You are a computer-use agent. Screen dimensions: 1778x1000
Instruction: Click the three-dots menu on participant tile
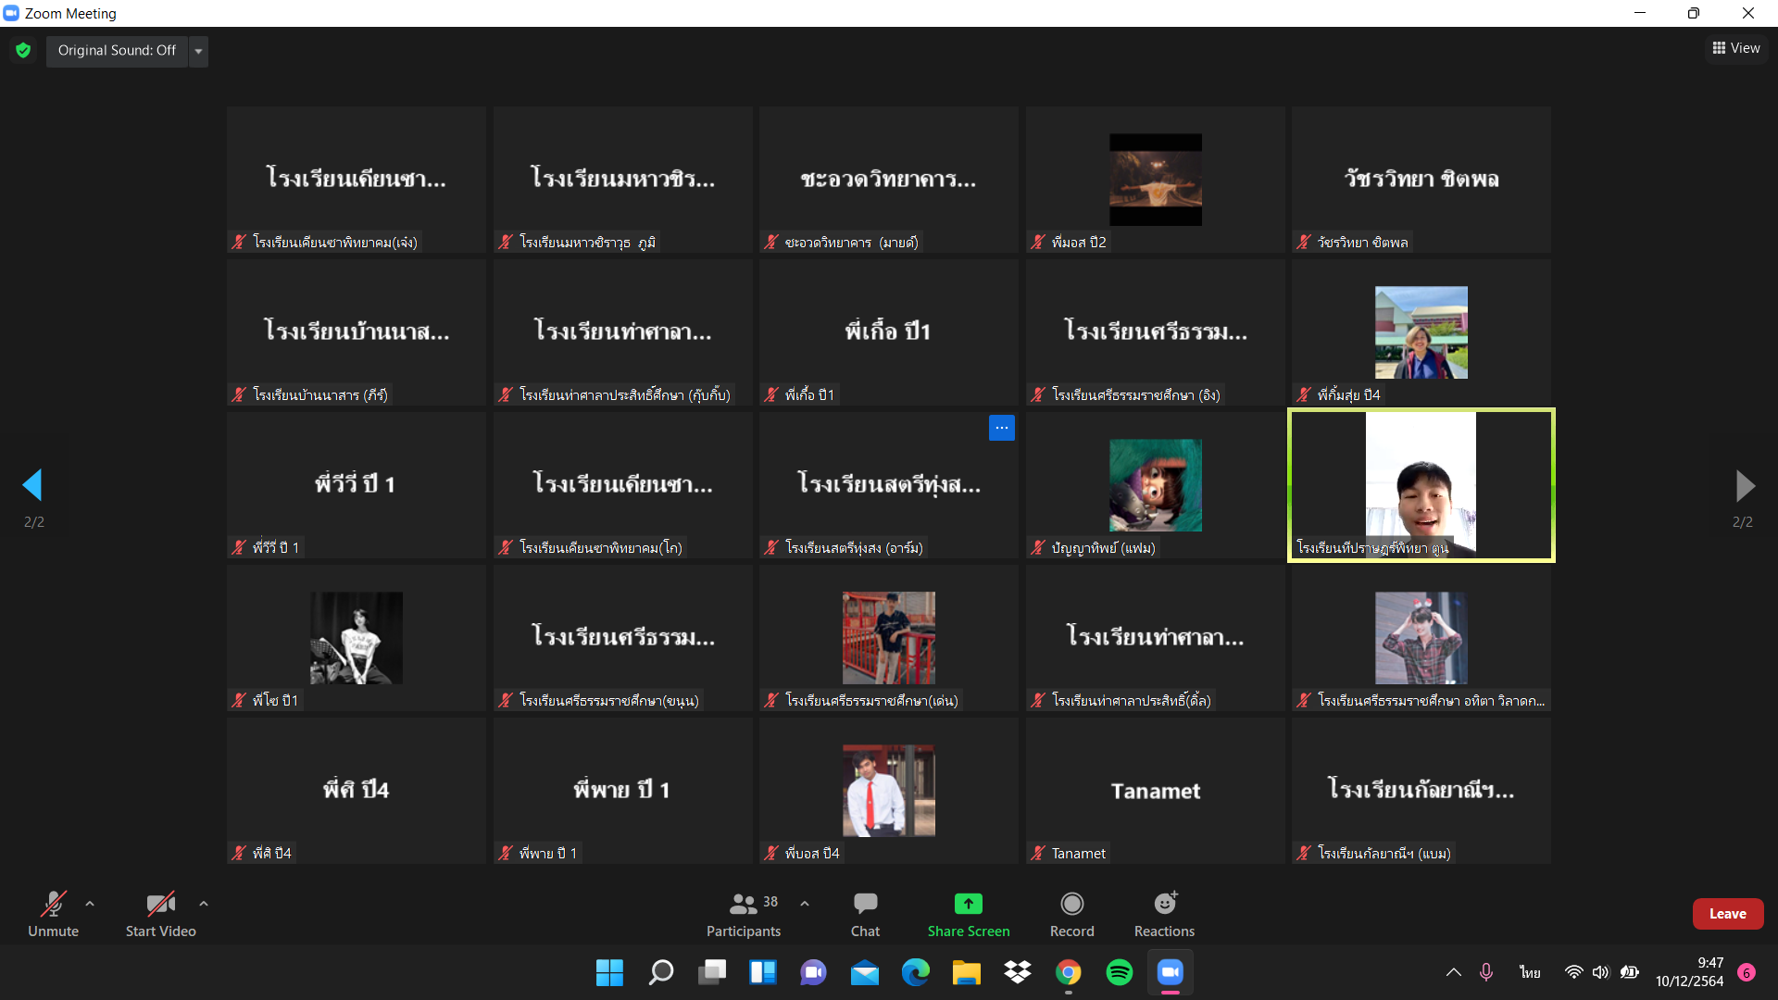[1001, 428]
